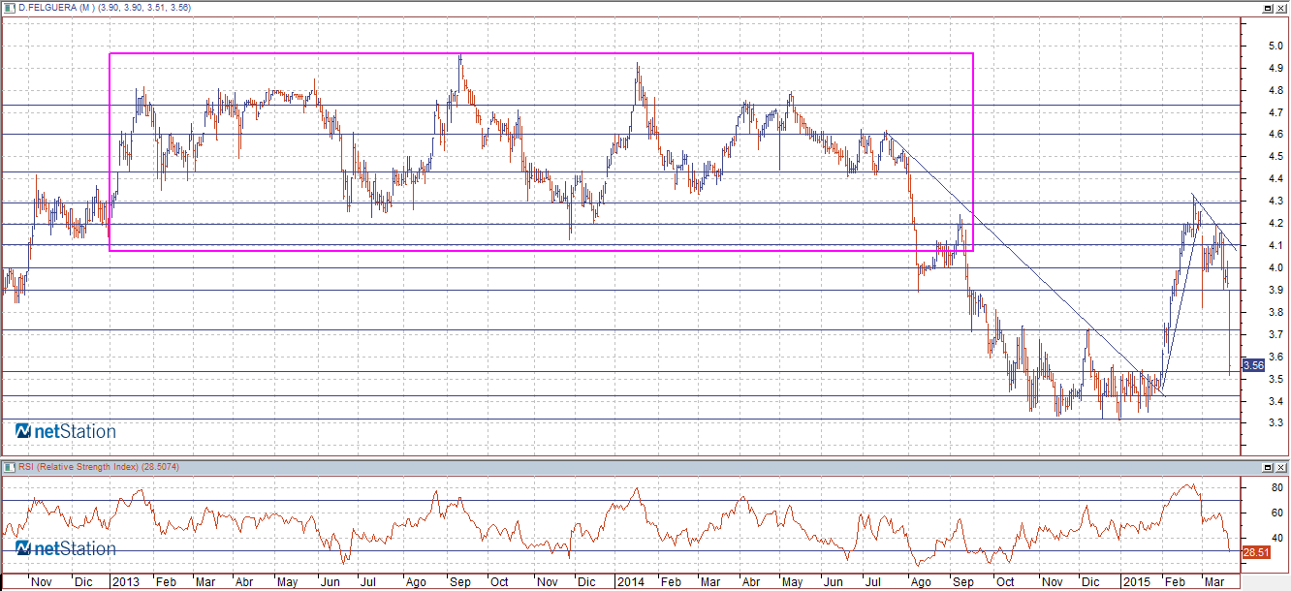The height and width of the screenshot is (591, 1291).
Task: Click the 2013 label on time axis
Action: (x=126, y=582)
